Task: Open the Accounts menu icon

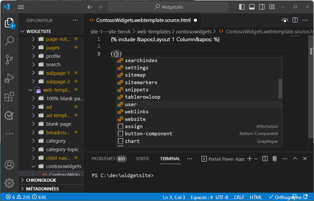Action: click(x=9, y=165)
